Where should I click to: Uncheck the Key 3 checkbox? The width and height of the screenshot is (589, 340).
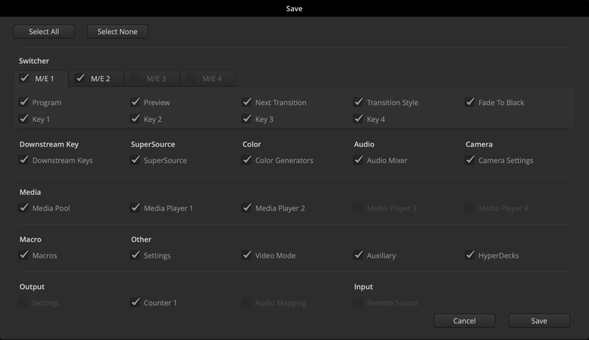(x=247, y=119)
